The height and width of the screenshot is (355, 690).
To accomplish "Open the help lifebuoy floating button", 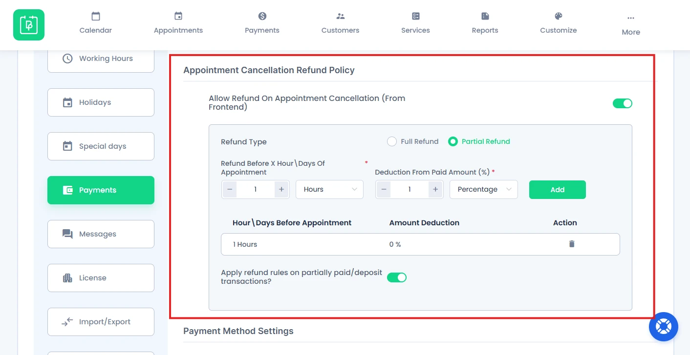I will tap(664, 327).
